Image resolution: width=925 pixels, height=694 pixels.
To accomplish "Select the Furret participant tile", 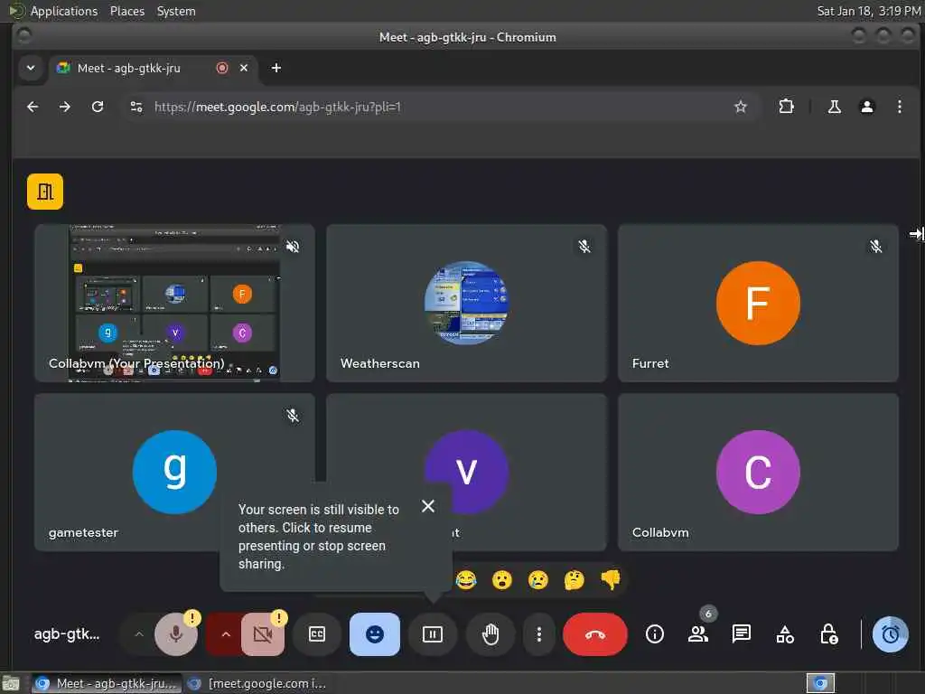I will click(x=758, y=303).
